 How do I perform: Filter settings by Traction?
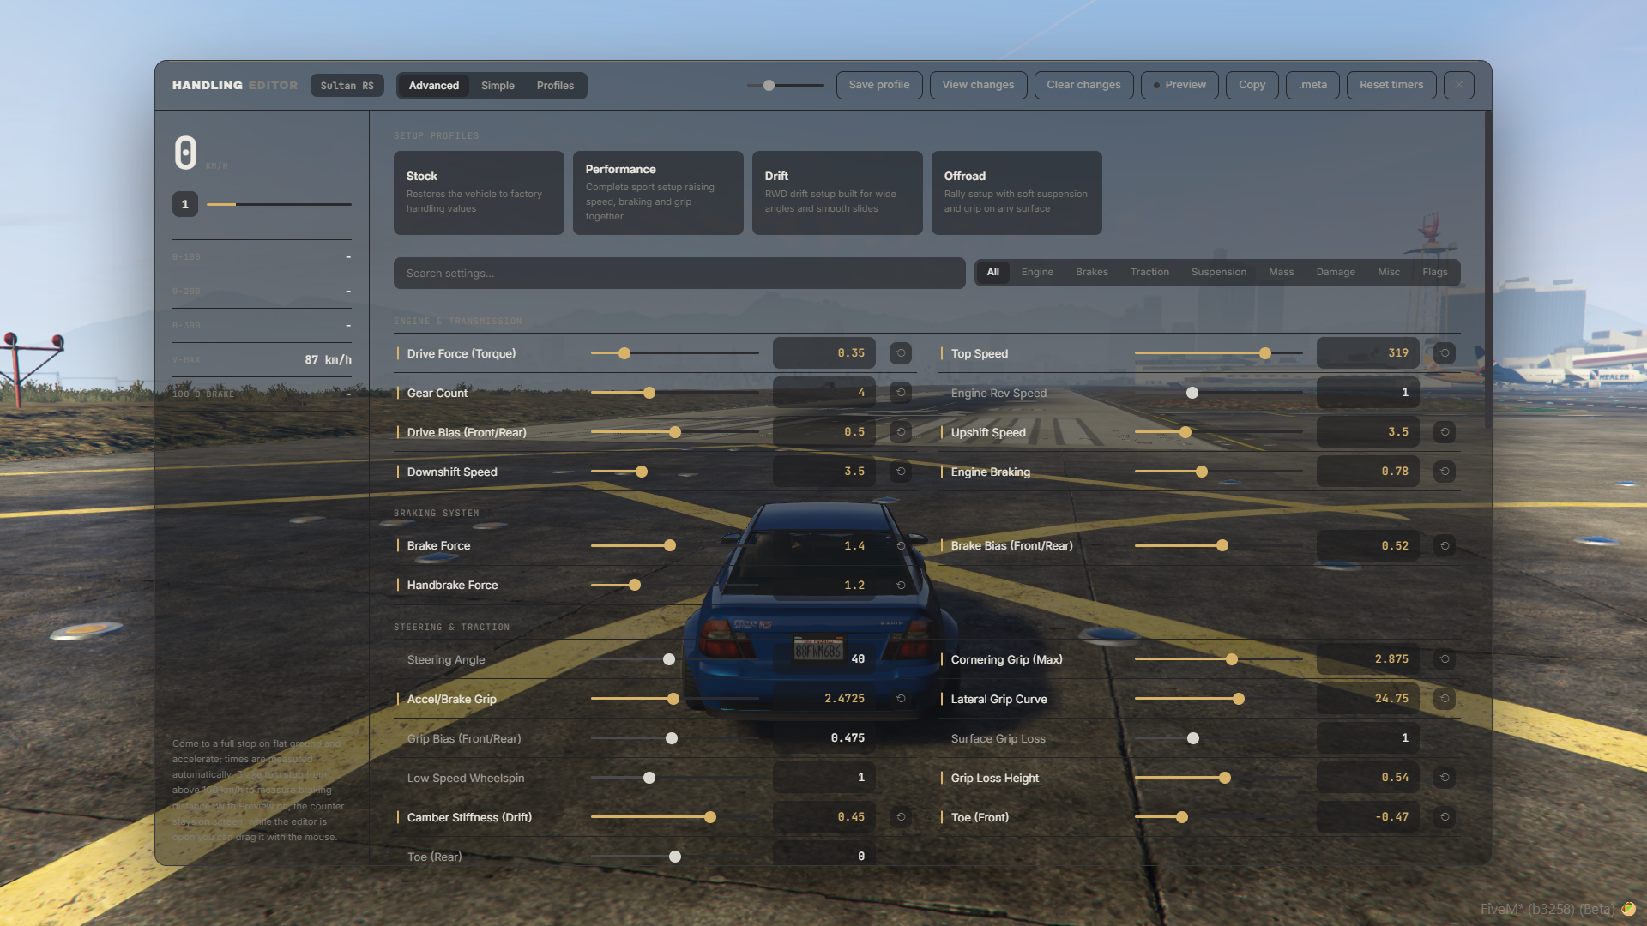1149,272
